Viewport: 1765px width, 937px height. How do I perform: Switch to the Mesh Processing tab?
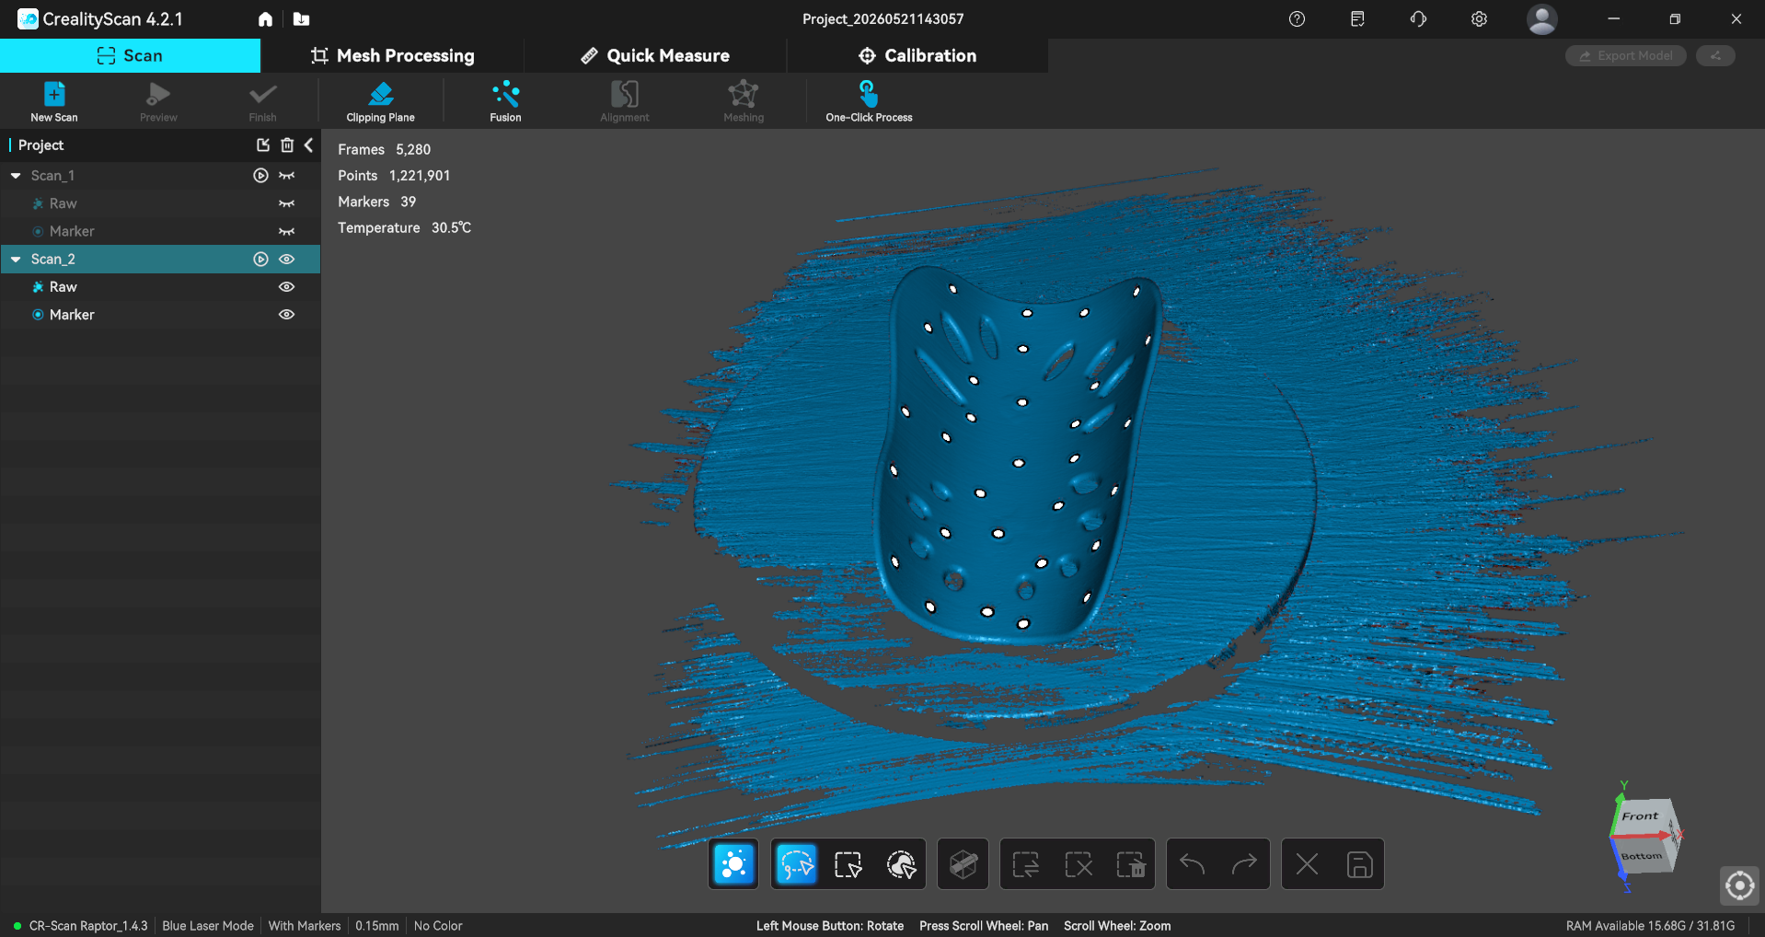pos(393,55)
